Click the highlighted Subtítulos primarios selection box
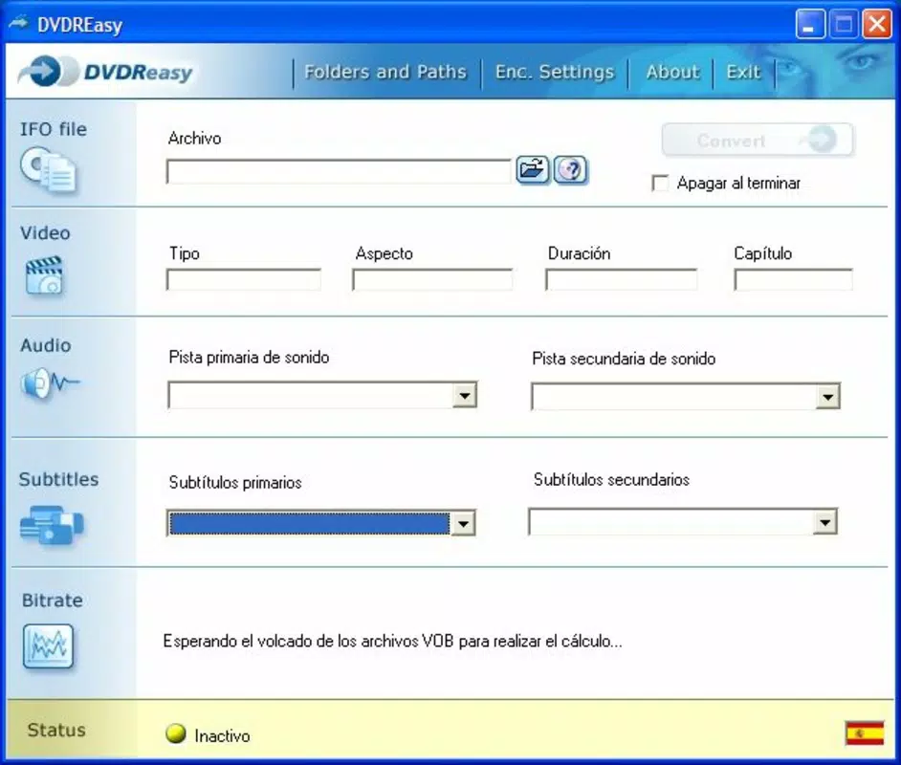The height and width of the screenshot is (765, 901). click(310, 523)
